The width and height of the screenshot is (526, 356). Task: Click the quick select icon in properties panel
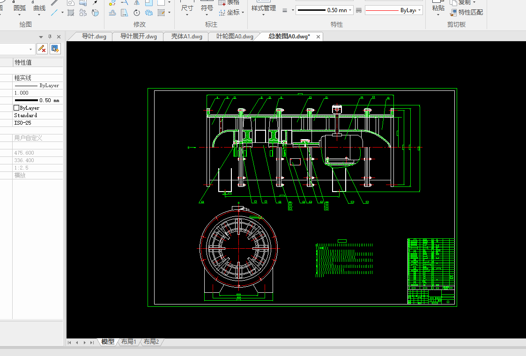click(55, 48)
